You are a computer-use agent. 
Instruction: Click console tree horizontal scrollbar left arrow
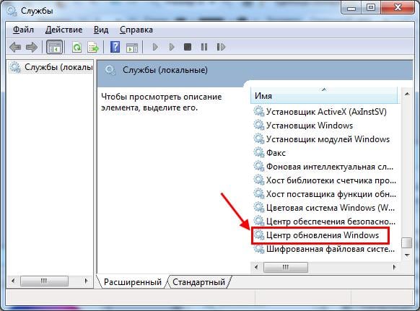pyautogui.click(x=13, y=281)
